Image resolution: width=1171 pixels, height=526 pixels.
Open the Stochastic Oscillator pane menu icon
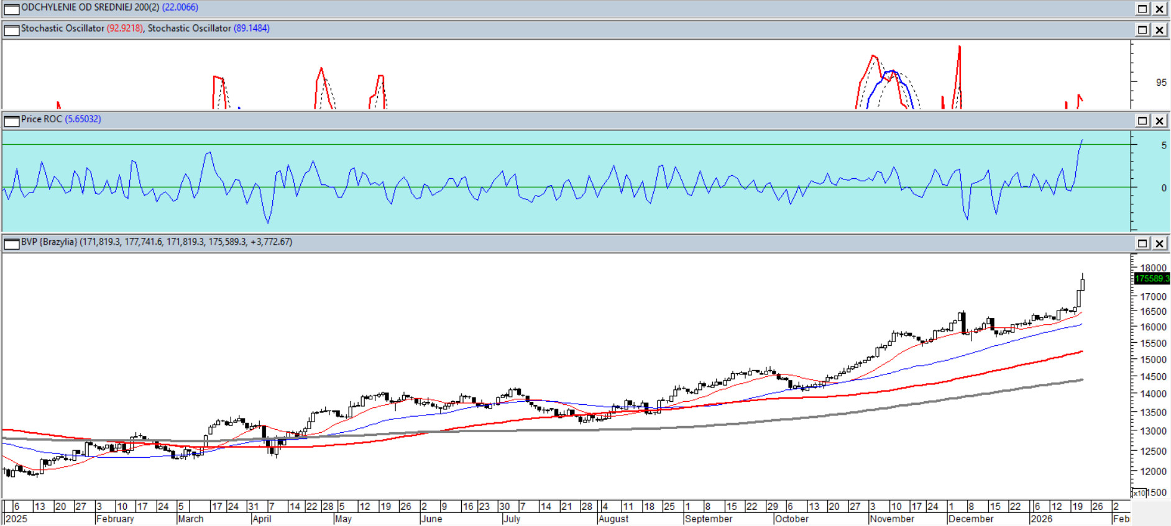(11, 30)
